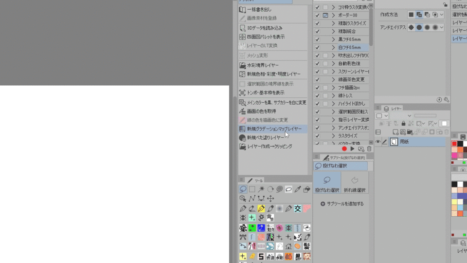Toggle checkbox for ラスタライズ action
The image size is (467, 263).
[x=317, y=136]
